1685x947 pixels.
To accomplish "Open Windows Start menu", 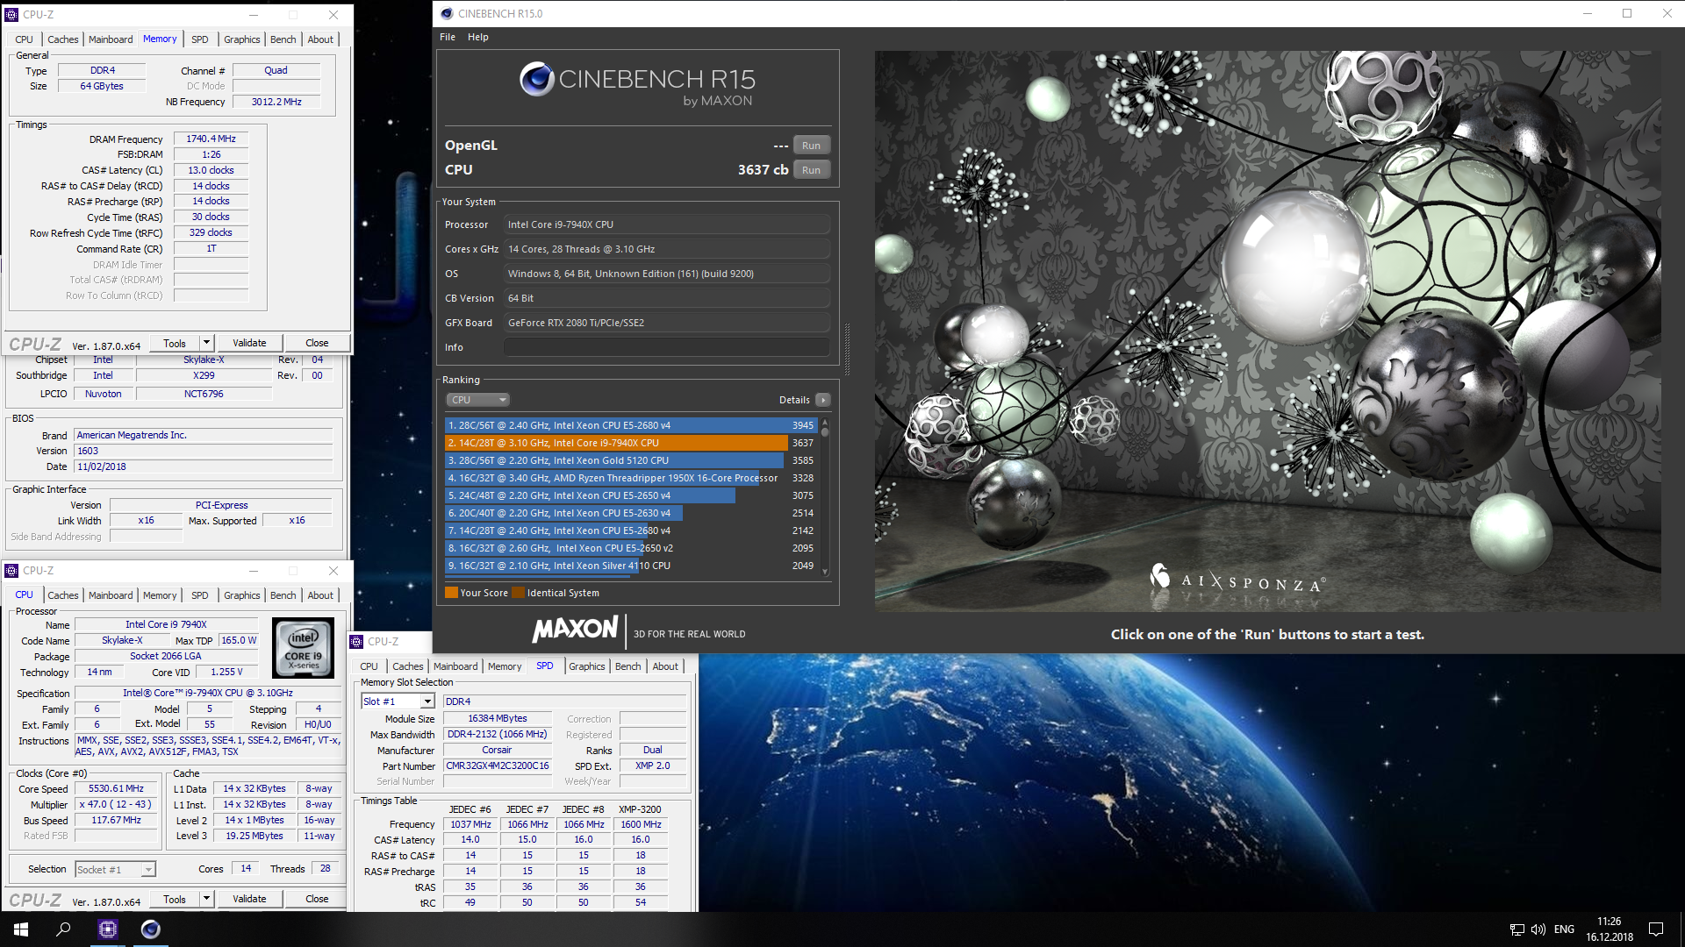I will [x=21, y=929].
